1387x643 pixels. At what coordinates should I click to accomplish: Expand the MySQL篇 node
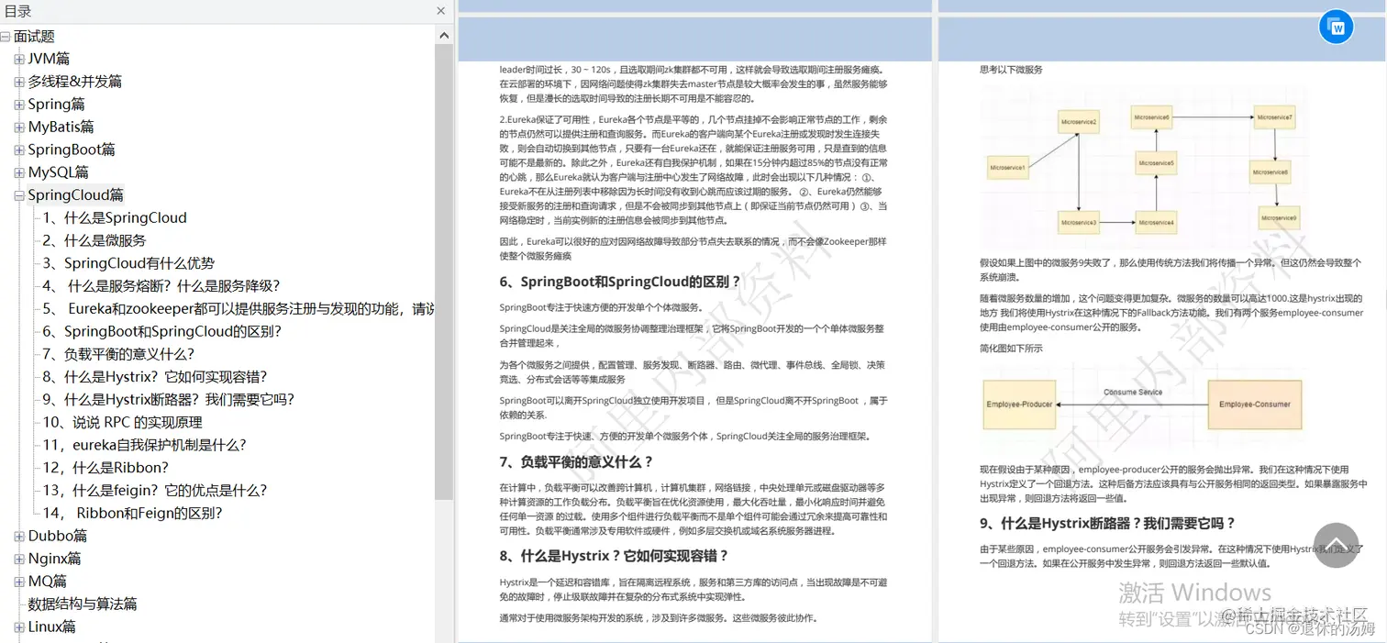pos(19,172)
